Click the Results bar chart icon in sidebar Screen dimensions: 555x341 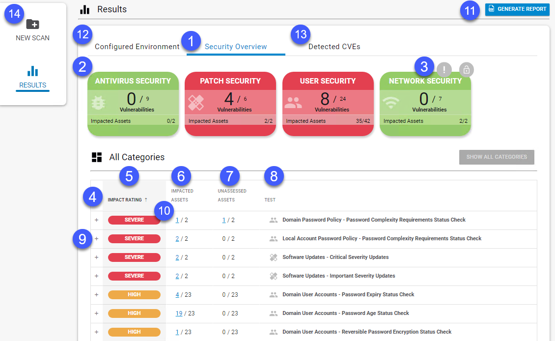[32, 71]
